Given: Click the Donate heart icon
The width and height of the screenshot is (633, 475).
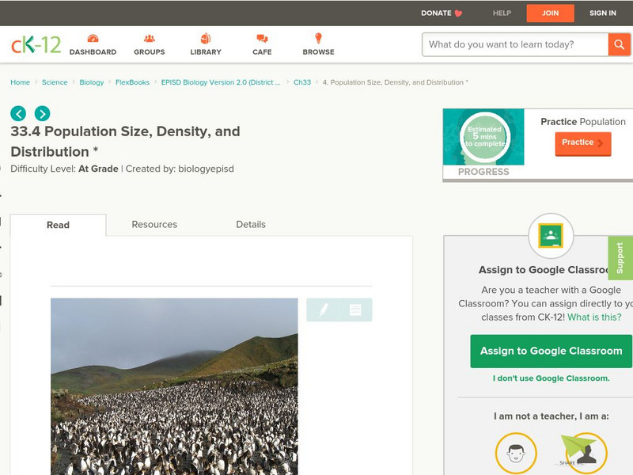Looking at the screenshot, I should point(458,13).
